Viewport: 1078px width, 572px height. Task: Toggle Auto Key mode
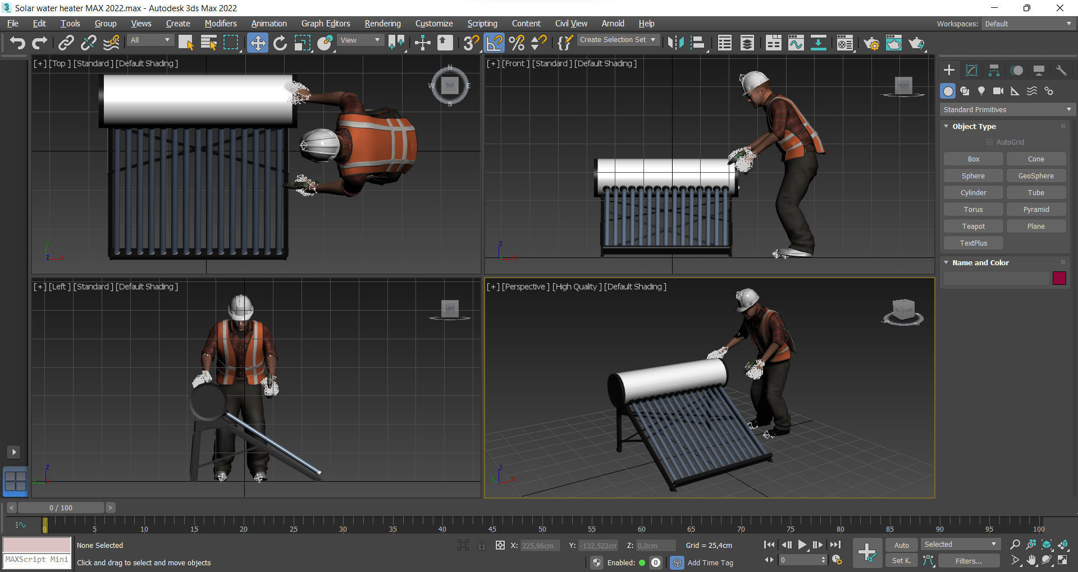click(901, 545)
